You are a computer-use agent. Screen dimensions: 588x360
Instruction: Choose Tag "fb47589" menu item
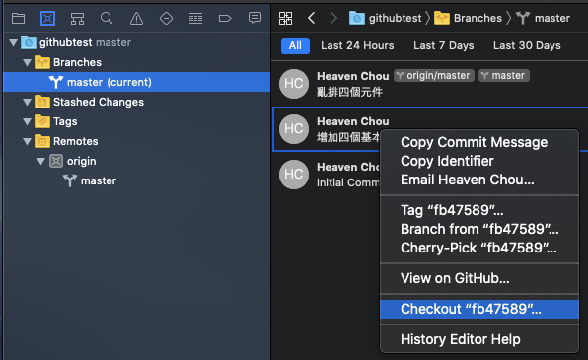(x=479, y=210)
